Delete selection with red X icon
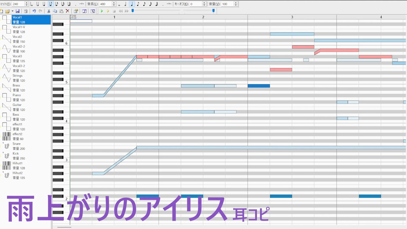Screen dimensions: 407x229 click(x=67, y=11)
